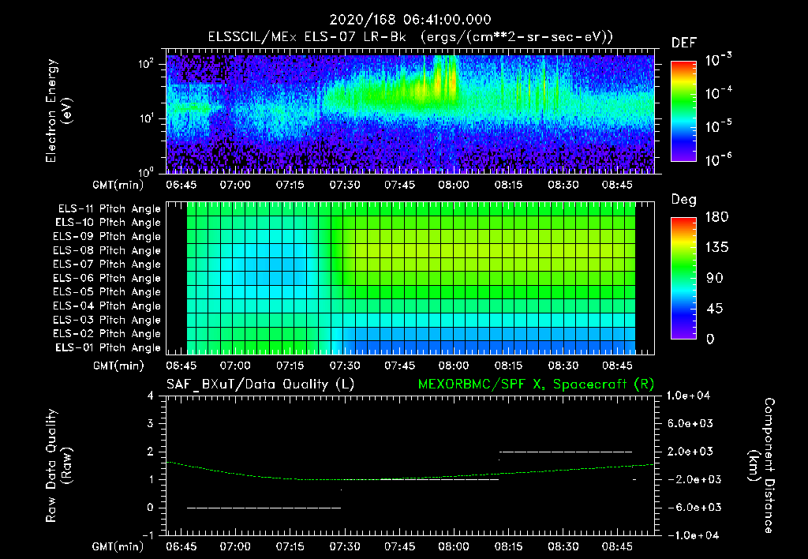The image size is (808, 559).
Task: Click the 08:15 time label under the data quality panel
Action: [509, 547]
